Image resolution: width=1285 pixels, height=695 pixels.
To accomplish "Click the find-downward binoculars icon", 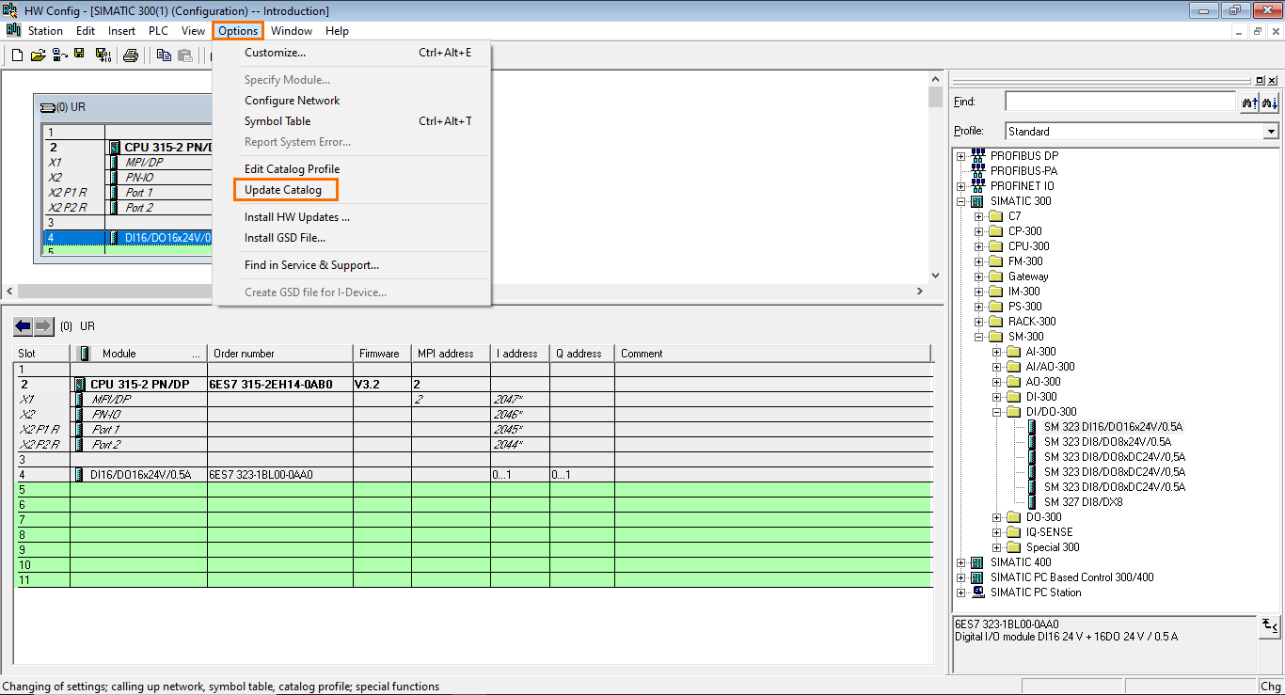I will tap(1269, 102).
